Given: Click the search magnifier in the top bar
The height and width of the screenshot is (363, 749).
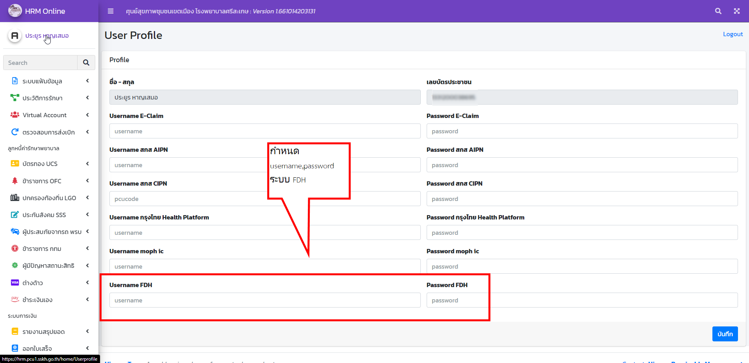Looking at the screenshot, I should (x=718, y=11).
